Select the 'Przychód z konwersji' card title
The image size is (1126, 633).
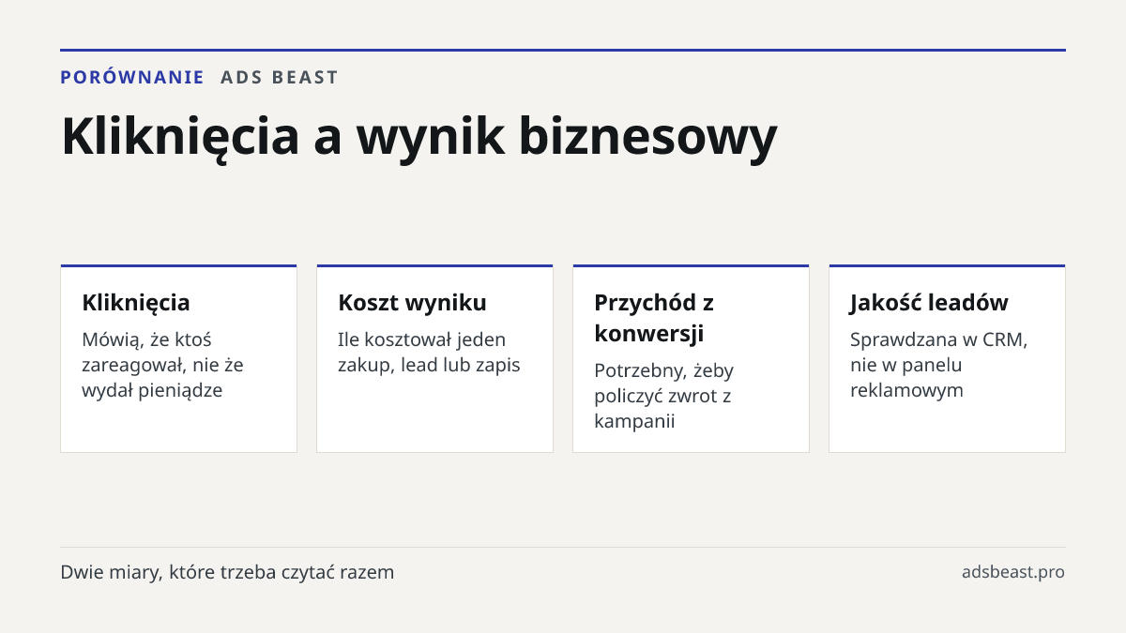tap(654, 318)
